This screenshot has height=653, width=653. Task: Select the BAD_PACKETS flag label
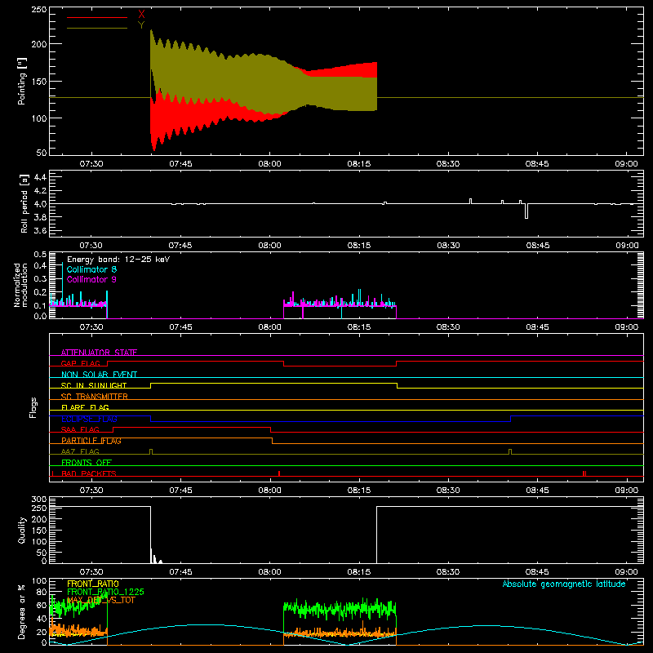click(89, 473)
